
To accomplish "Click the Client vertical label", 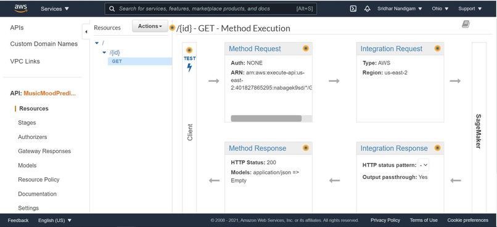I will tap(189, 132).
